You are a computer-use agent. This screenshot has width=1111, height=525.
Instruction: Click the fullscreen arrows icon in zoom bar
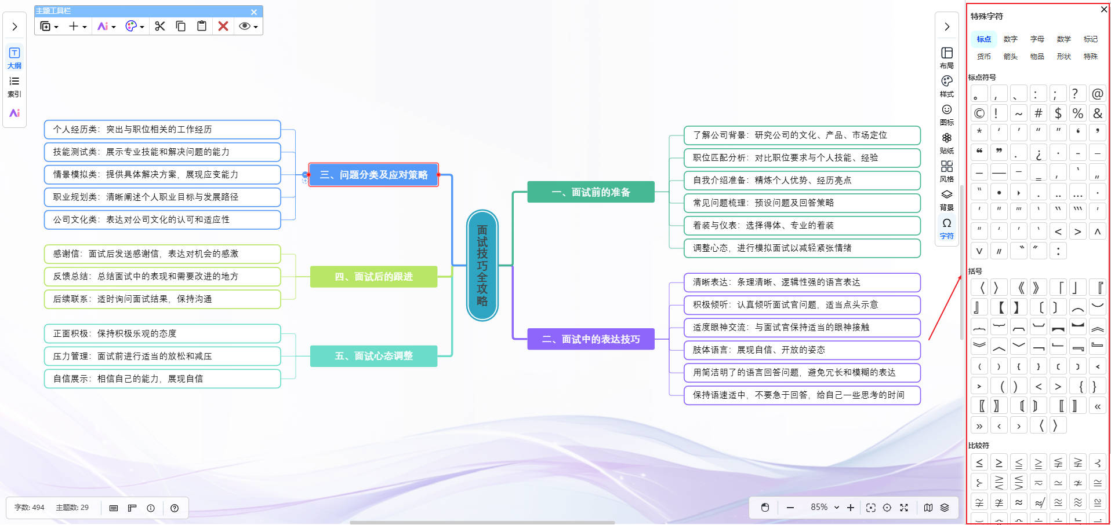click(x=903, y=508)
